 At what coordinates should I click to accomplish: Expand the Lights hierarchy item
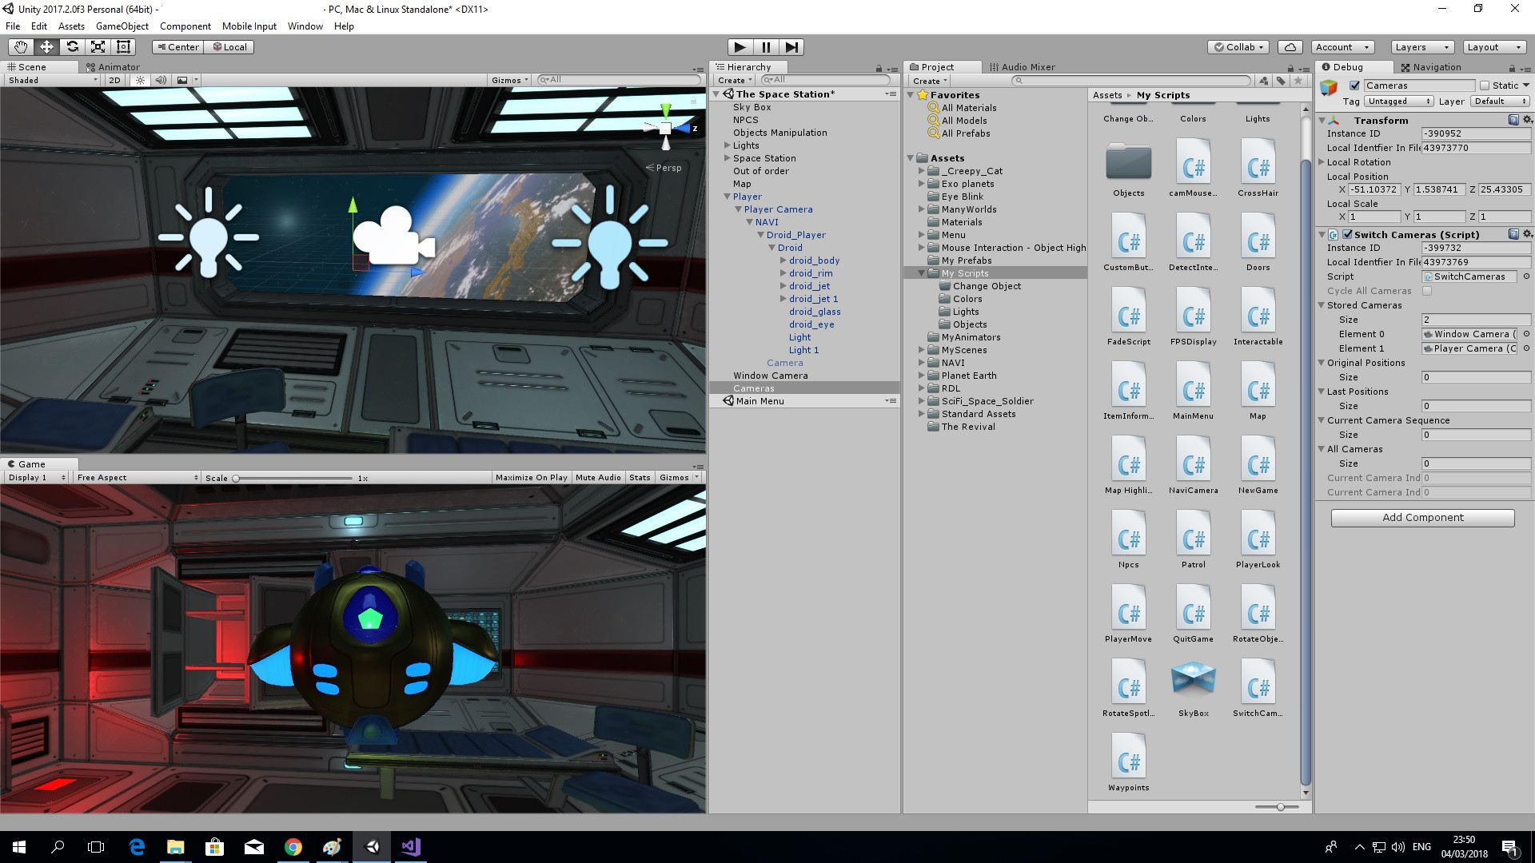[x=728, y=145]
